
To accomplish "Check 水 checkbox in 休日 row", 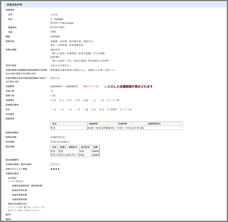I will pyautogui.click(x=68, y=109).
